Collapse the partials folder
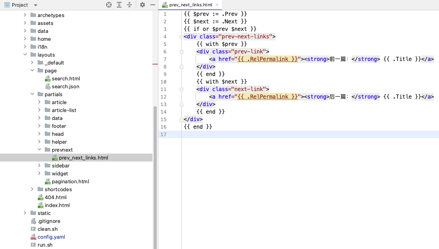Viewport: 439px width, 249px height. click(32, 94)
